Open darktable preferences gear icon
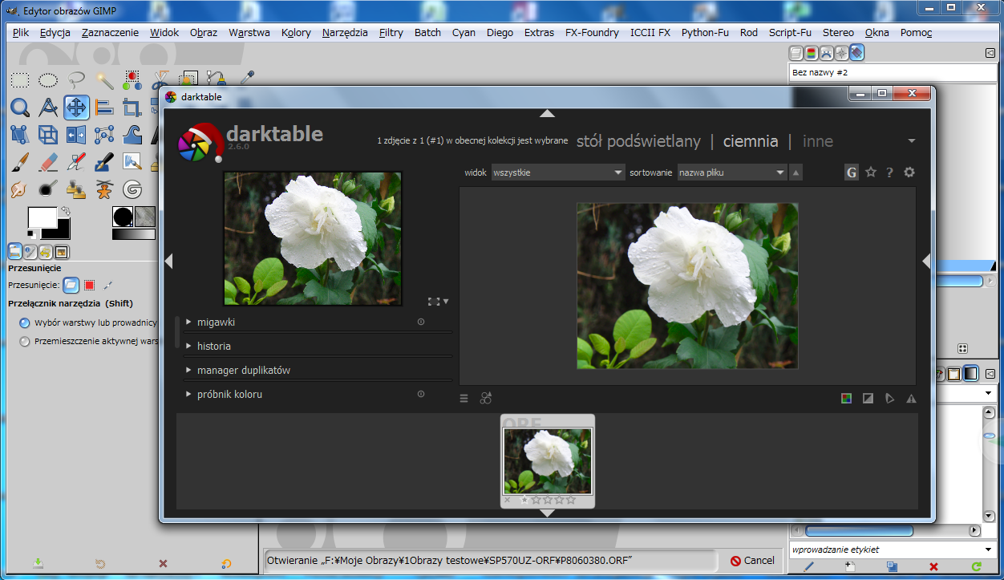The image size is (1004, 580). pyautogui.click(x=909, y=172)
